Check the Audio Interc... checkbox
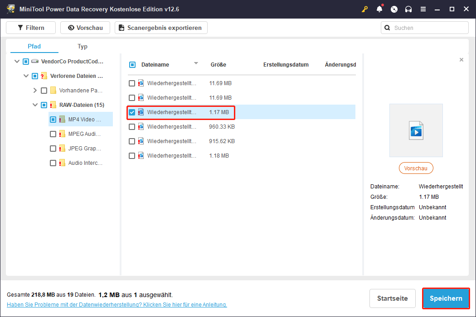The image size is (476, 317). point(53,163)
